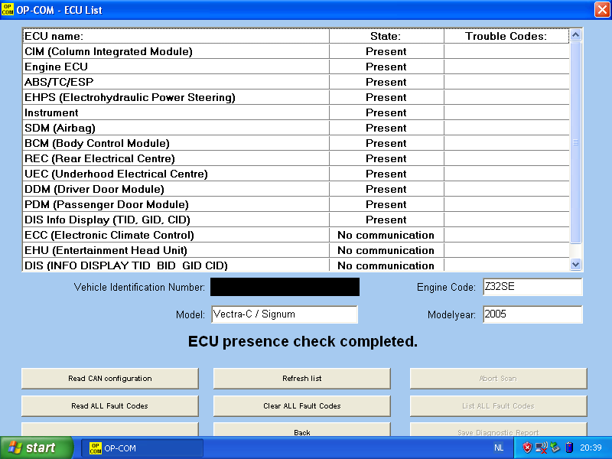Click the Modelyear field showing 2005

coord(532,314)
